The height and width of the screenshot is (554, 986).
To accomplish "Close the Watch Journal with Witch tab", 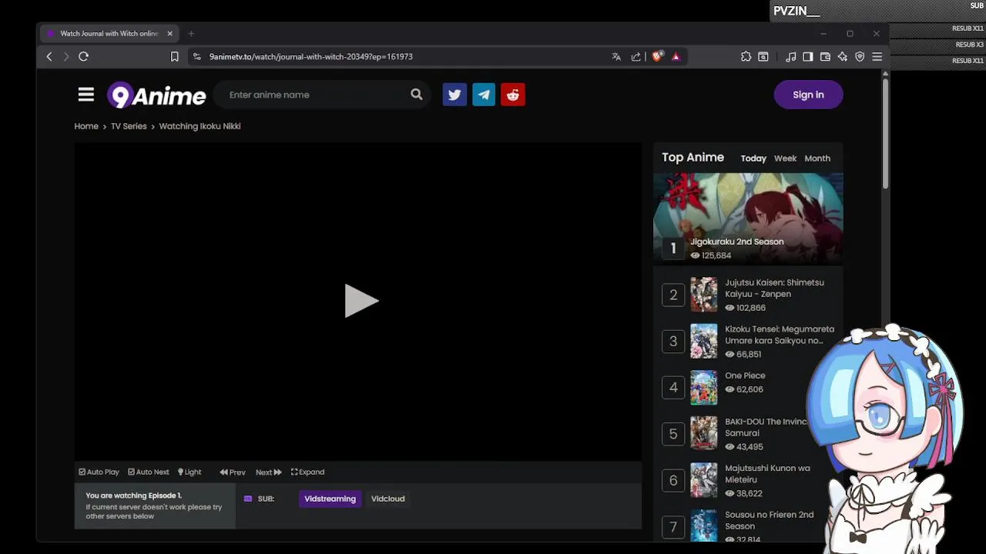I will tap(170, 34).
